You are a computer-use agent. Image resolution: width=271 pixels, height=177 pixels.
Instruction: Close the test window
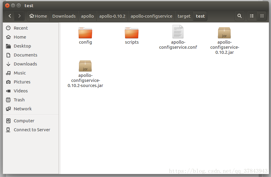pos(7,5)
